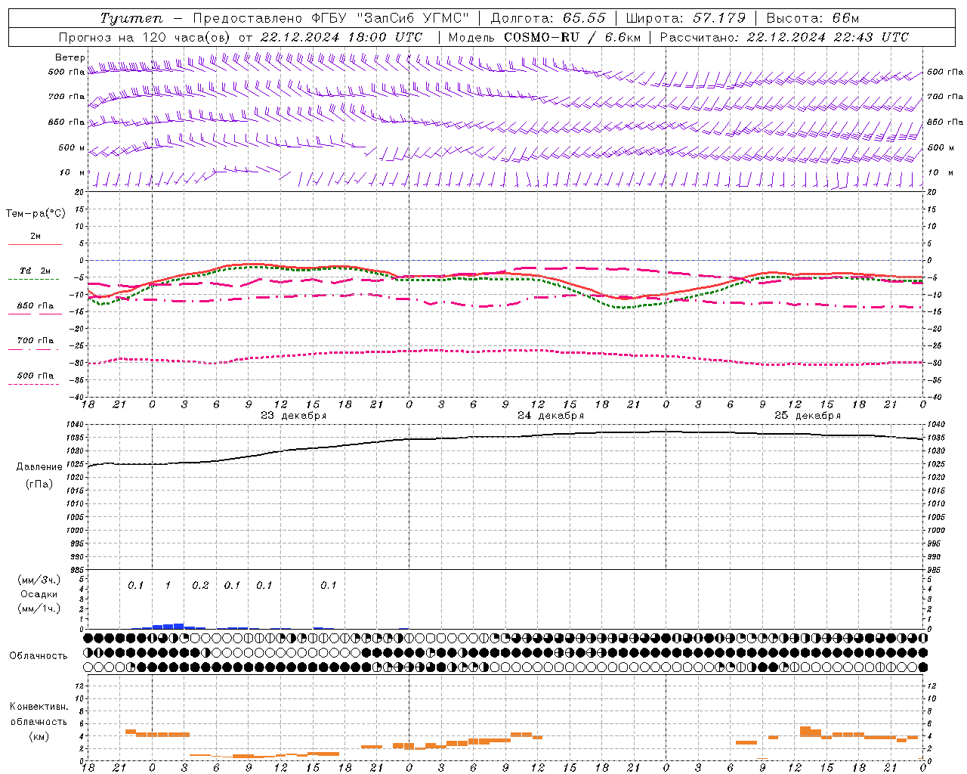
Task: Click the "(мм/1ч.)" hourly precipitation unit label
Action: coord(39,608)
